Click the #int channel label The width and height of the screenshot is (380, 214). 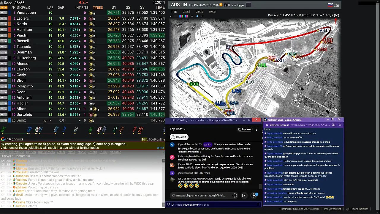145,139
